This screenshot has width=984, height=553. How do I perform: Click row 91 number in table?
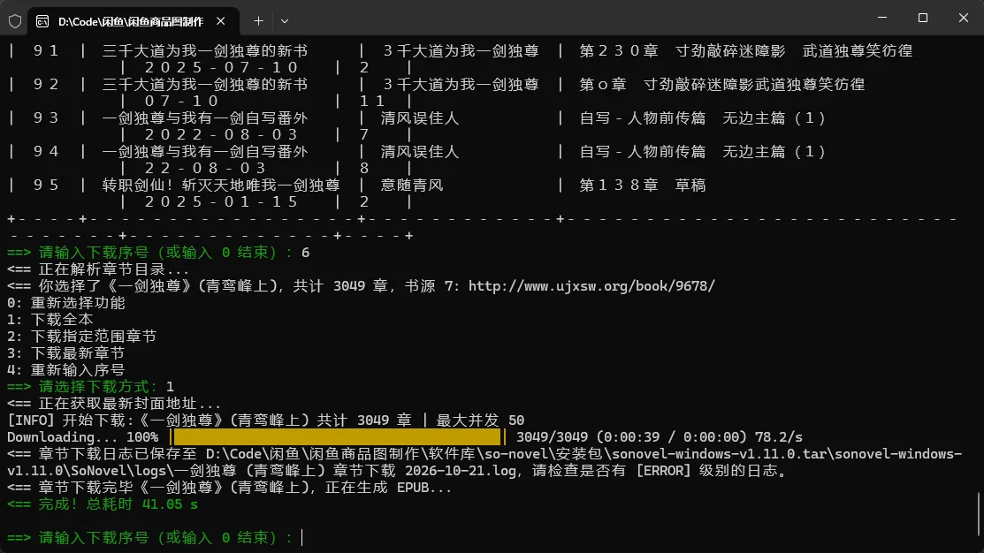[x=46, y=50]
